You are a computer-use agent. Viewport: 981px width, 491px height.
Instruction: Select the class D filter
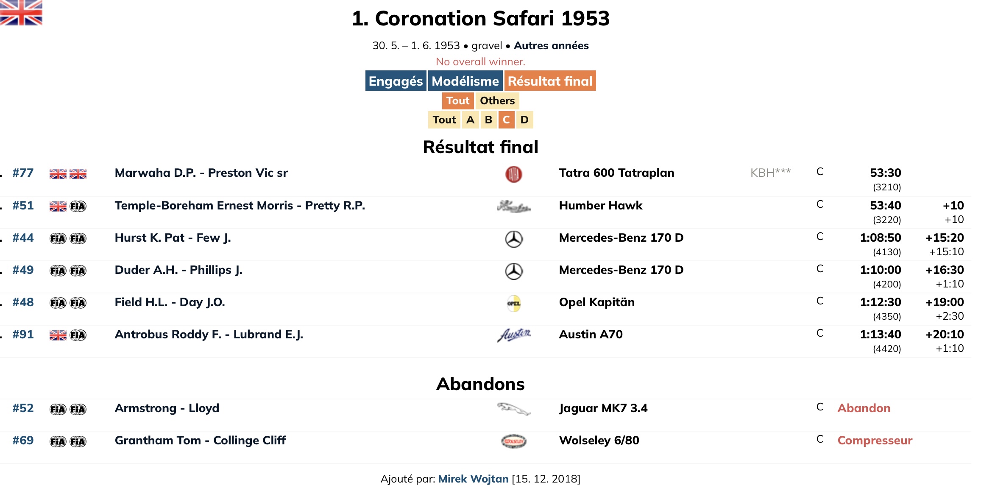pyautogui.click(x=524, y=120)
